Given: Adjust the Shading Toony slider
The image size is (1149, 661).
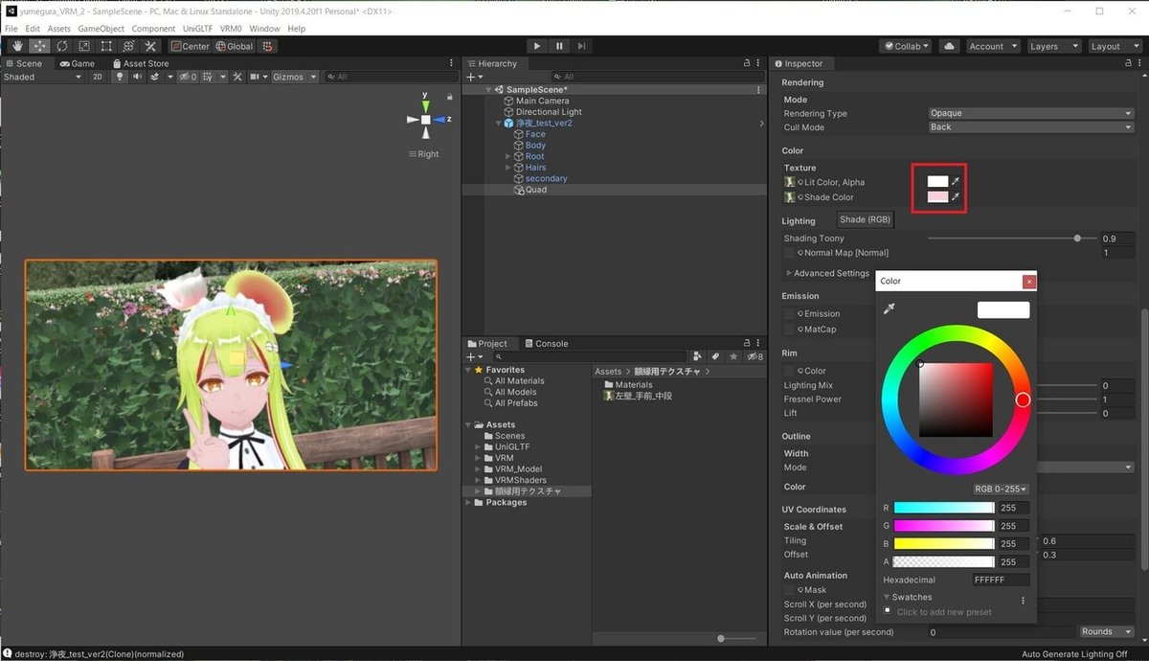Looking at the screenshot, I should pyautogui.click(x=1012, y=238).
